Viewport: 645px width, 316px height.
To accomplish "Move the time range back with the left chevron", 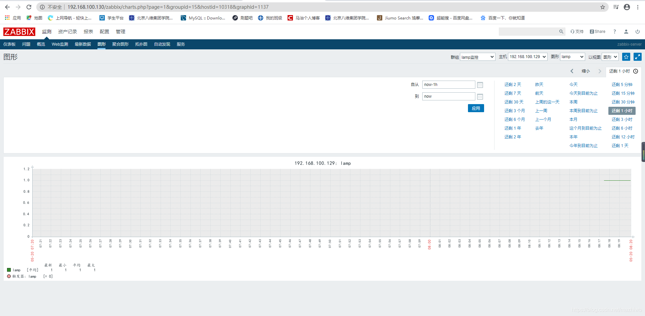I will [572, 71].
